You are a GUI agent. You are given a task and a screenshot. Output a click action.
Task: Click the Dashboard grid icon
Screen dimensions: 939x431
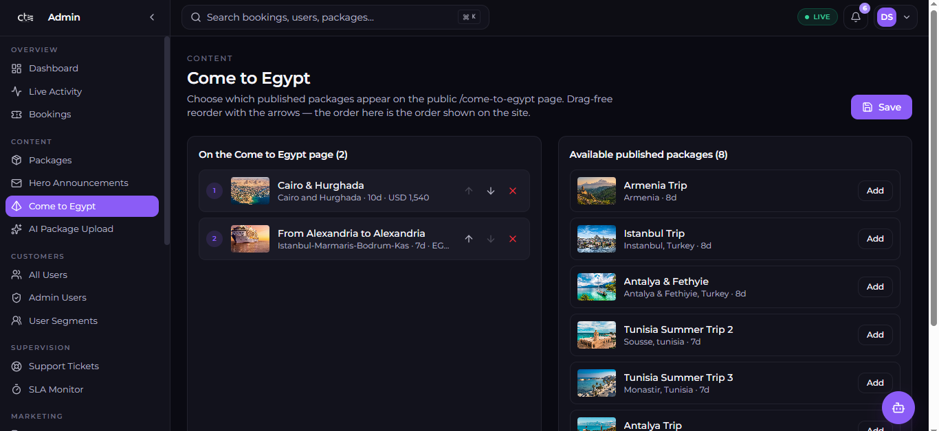16,69
